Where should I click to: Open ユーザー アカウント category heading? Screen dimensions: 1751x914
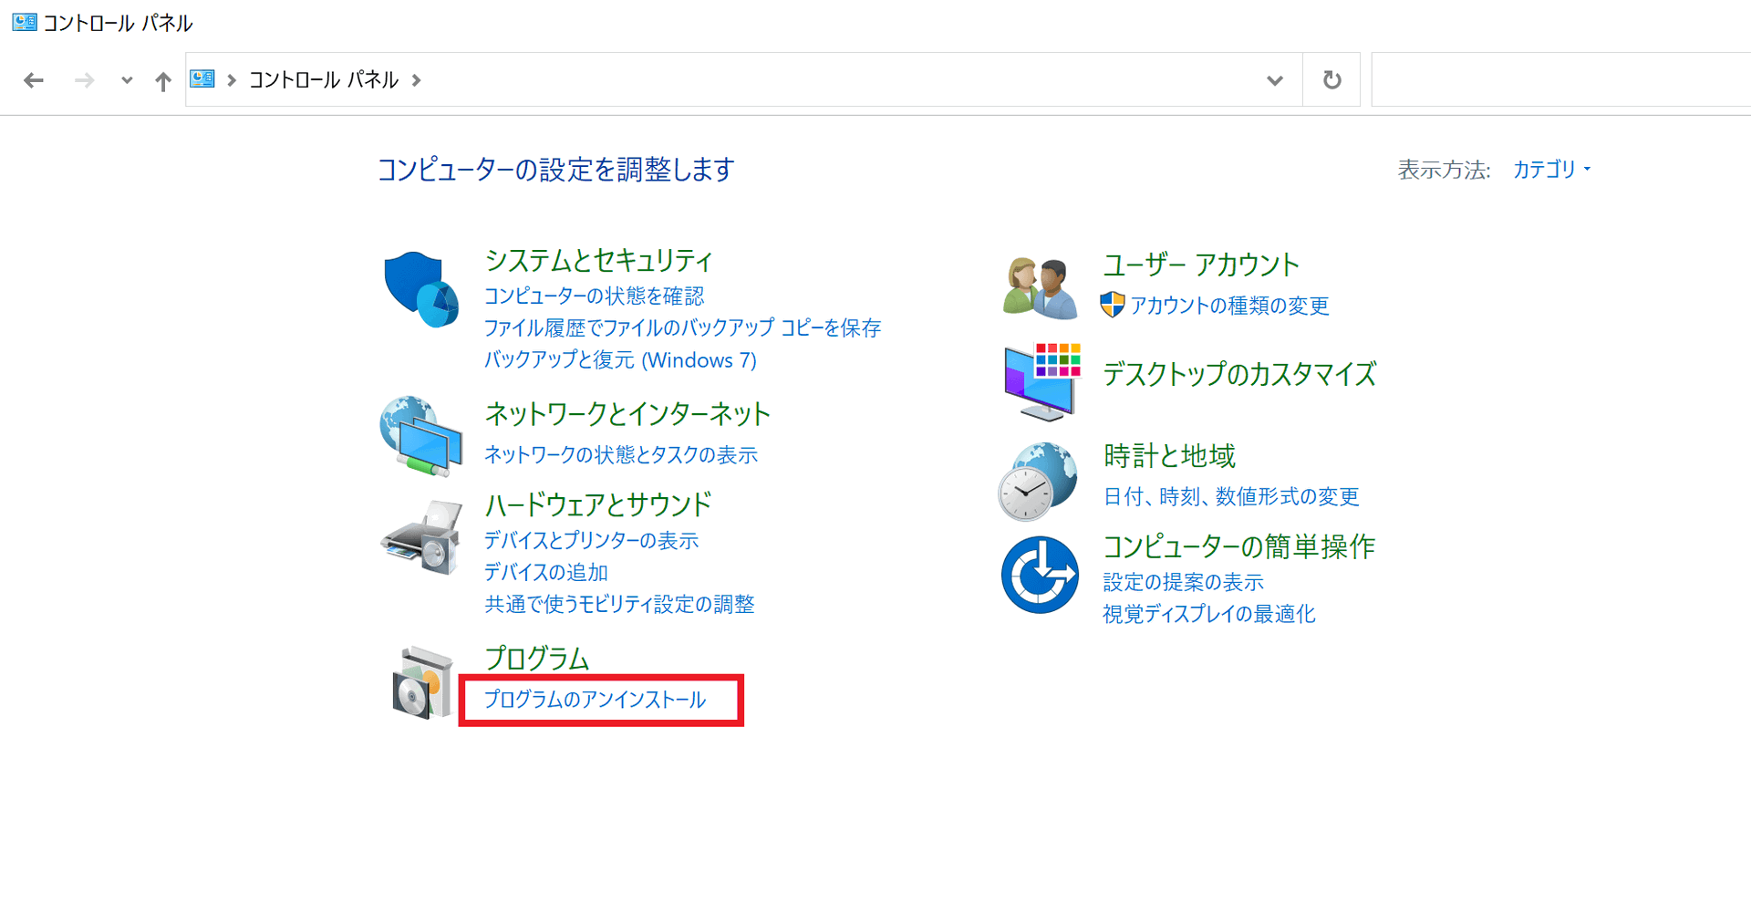(1201, 265)
